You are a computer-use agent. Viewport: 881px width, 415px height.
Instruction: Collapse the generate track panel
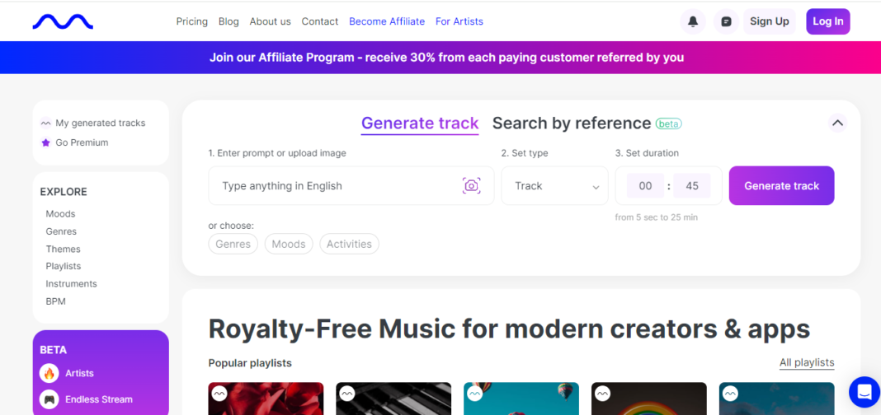[x=837, y=123]
